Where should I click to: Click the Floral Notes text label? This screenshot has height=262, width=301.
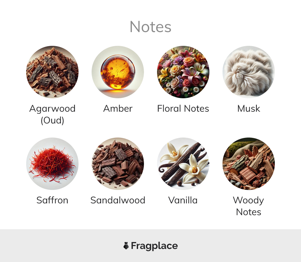[x=183, y=108]
